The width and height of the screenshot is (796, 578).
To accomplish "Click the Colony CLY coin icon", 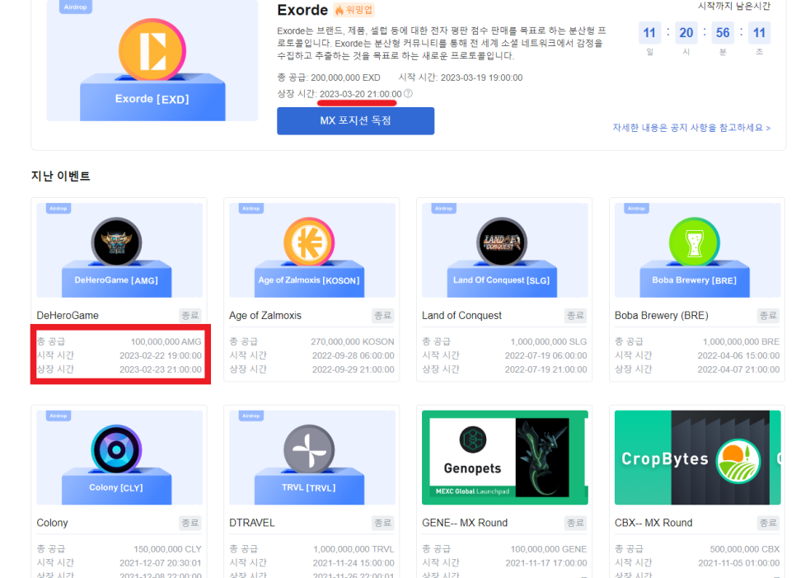I will 116,450.
